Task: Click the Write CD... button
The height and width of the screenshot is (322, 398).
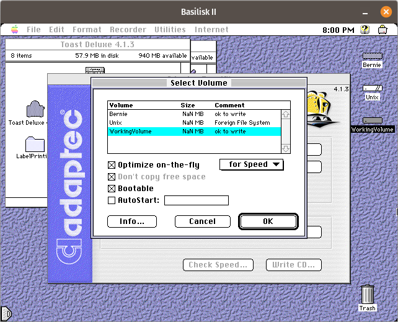Action: 294,265
